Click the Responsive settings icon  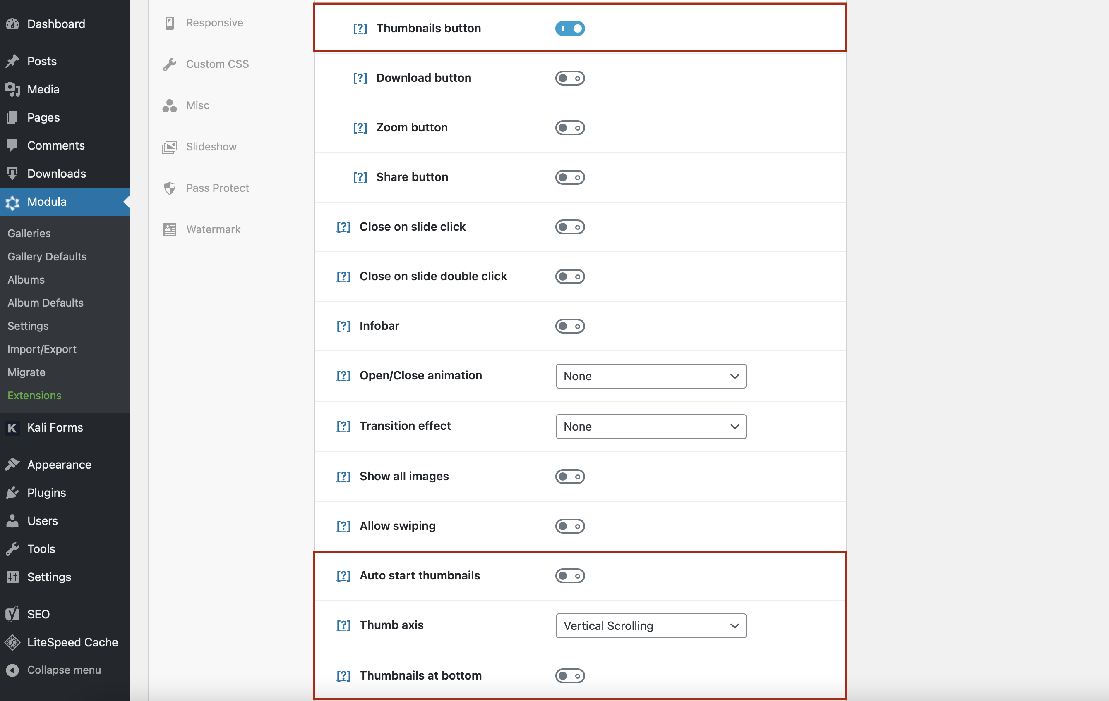point(169,23)
